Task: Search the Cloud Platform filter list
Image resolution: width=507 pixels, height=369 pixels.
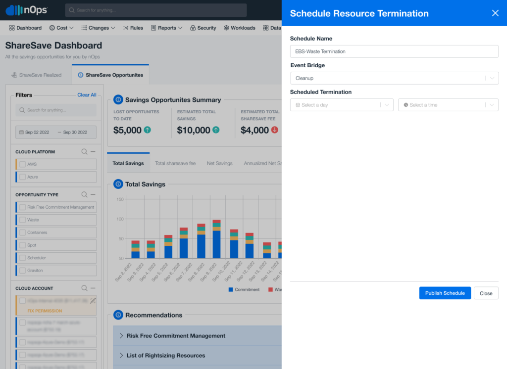Action: pos(84,151)
